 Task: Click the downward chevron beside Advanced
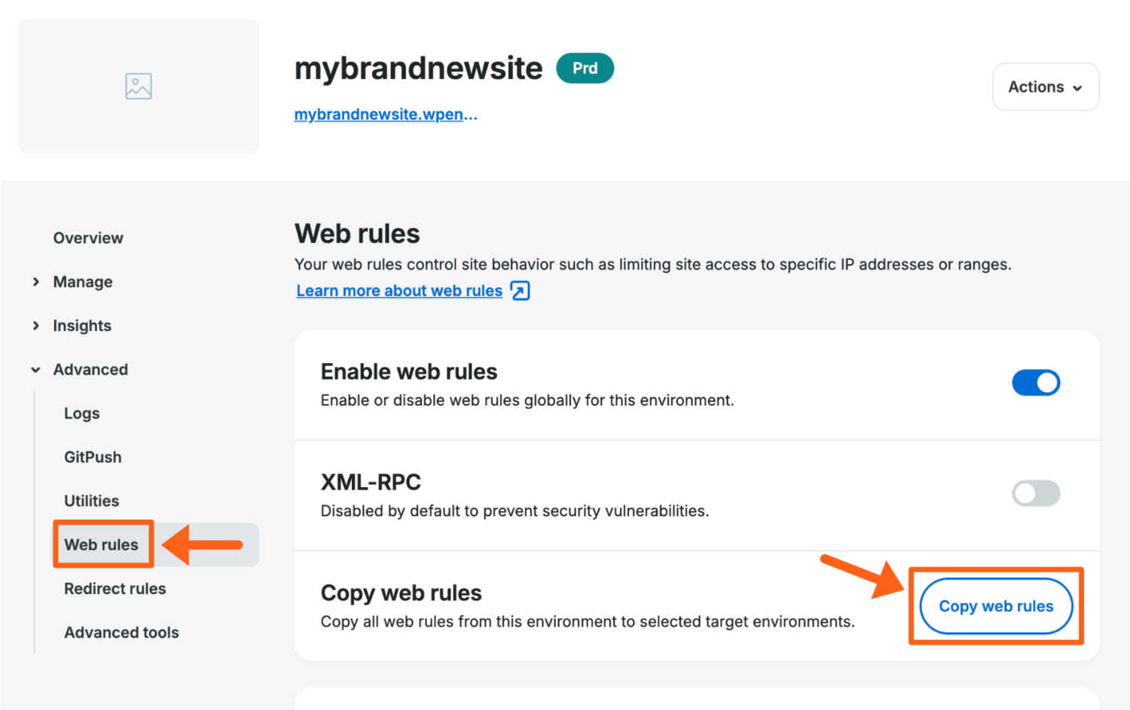[x=35, y=370]
